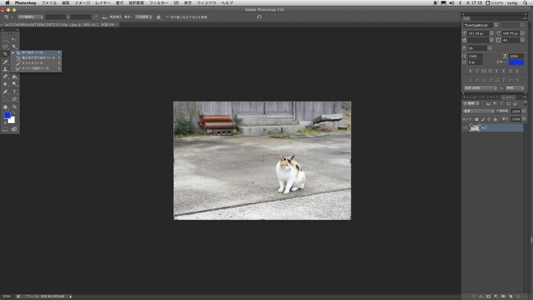Select the Move tool

point(15,39)
